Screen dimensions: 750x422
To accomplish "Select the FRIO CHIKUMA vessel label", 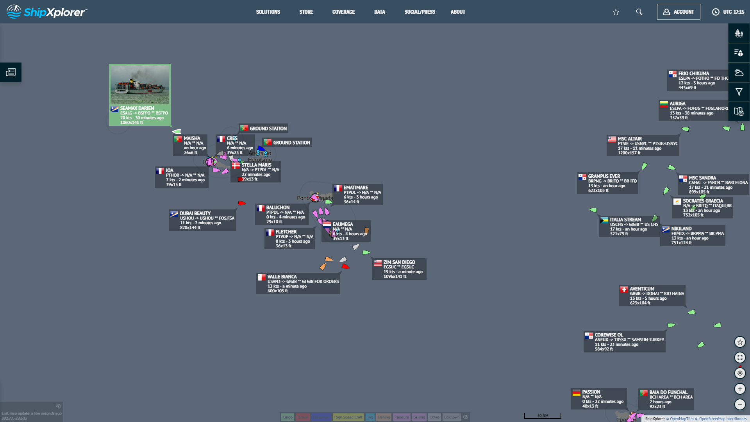I will (698, 80).
